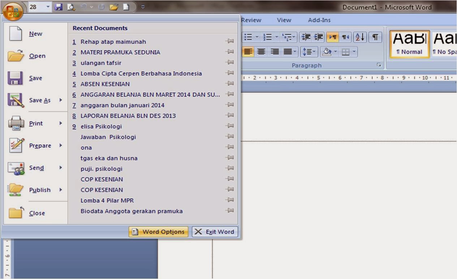Expand the Print submenu arrow
The image size is (457, 279).
click(x=61, y=123)
